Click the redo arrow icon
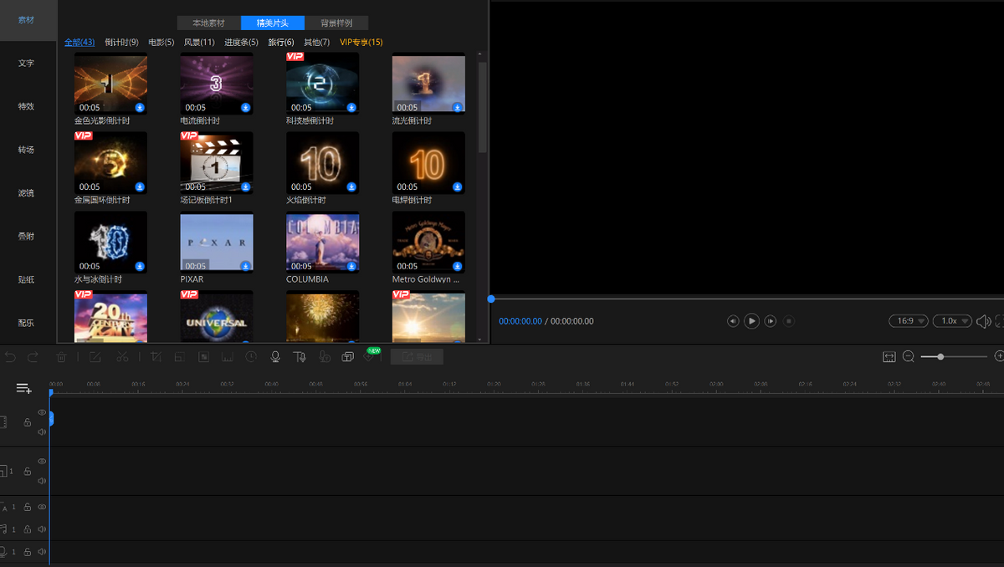 point(33,357)
